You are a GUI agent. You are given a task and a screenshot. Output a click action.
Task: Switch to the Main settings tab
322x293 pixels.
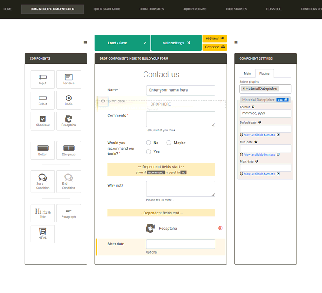tap(247, 73)
